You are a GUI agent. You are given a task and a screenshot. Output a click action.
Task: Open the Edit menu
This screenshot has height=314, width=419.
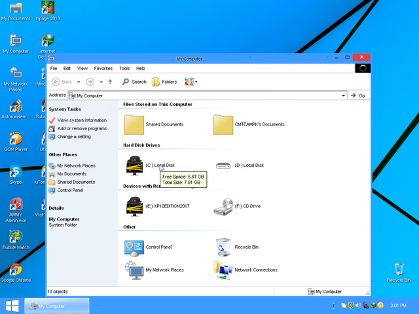tap(67, 68)
